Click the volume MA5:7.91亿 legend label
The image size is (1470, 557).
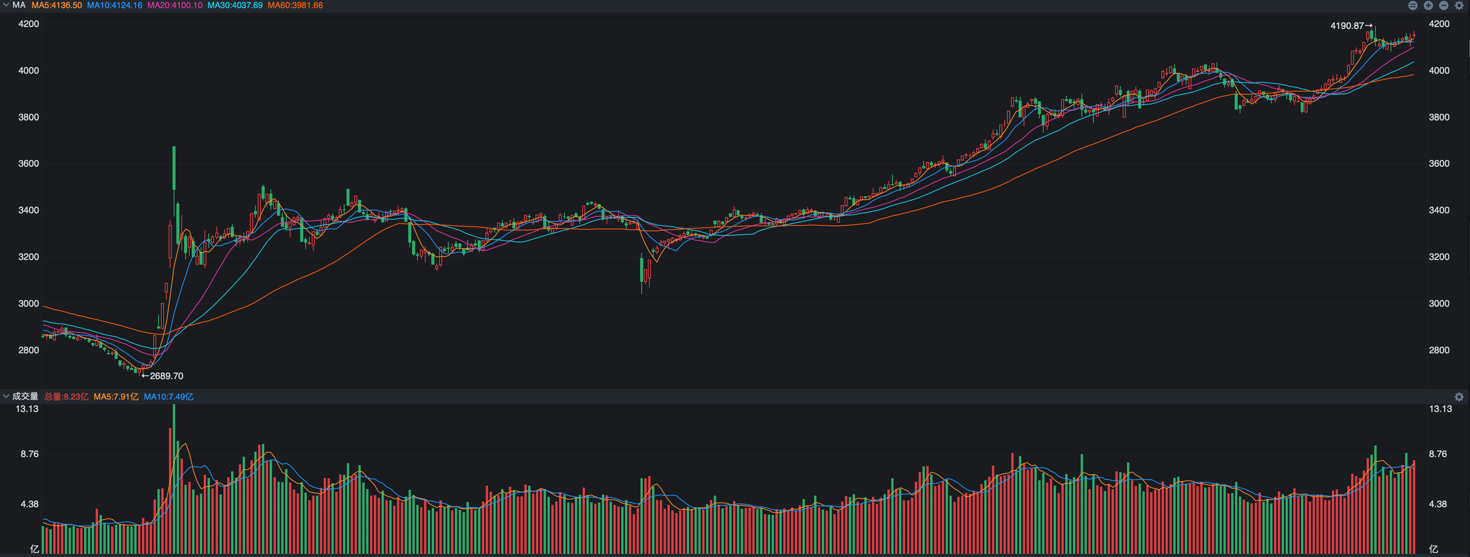click(x=116, y=397)
